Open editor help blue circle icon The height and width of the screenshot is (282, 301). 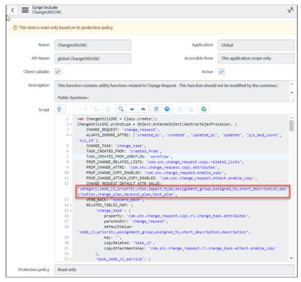point(167,109)
